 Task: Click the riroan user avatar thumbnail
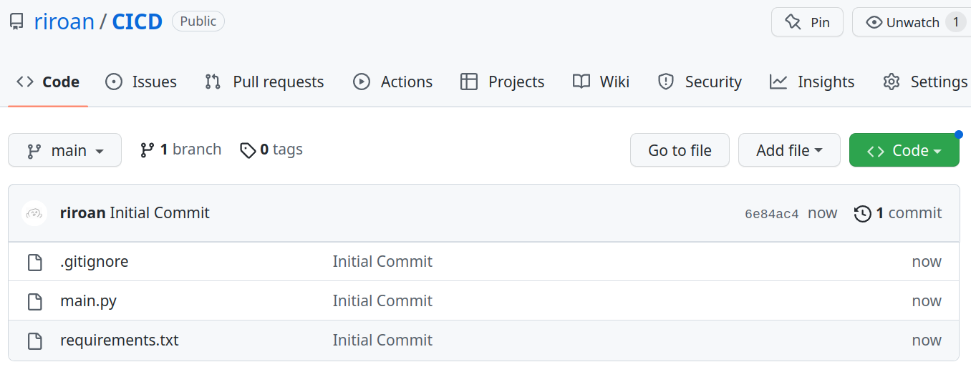(34, 213)
